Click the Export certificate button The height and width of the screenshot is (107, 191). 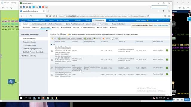pos(97,38)
